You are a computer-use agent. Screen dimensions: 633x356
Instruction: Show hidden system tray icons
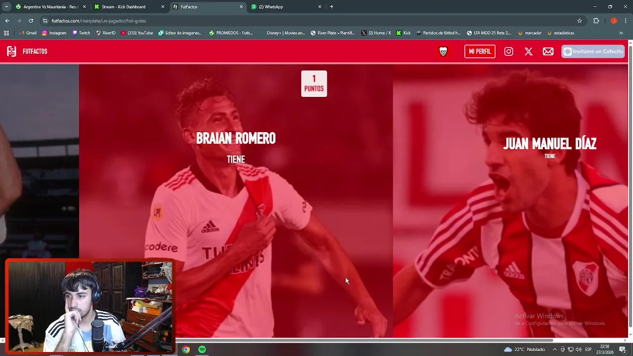point(554,350)
